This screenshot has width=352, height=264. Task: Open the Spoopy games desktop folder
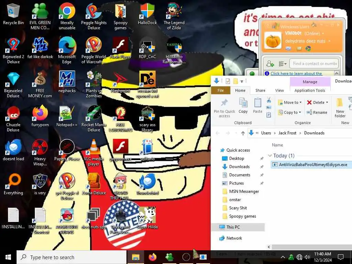121,17
